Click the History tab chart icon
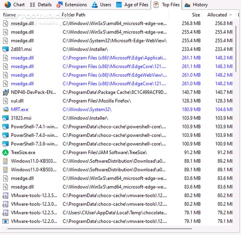 187,5
